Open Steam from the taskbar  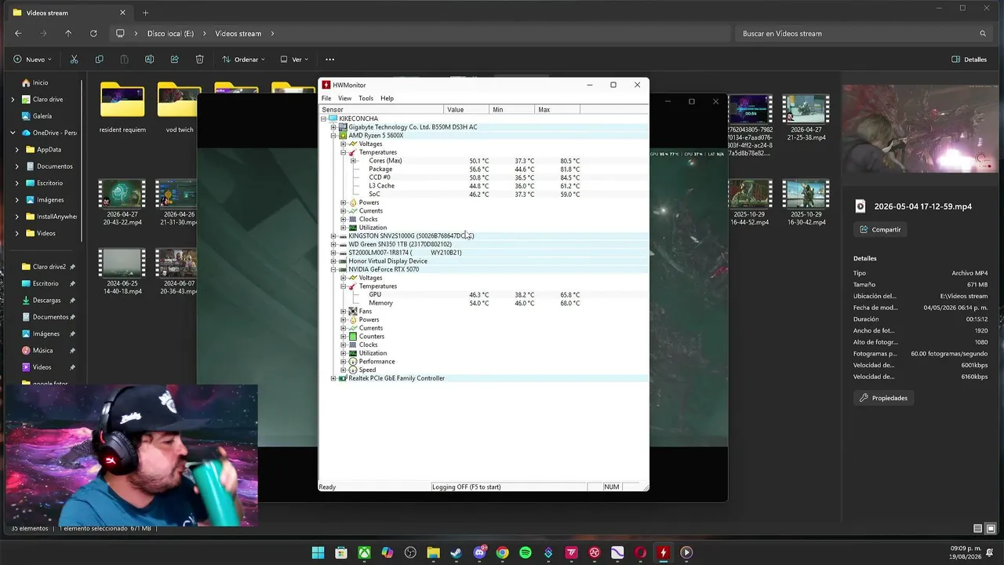(456, 552)
